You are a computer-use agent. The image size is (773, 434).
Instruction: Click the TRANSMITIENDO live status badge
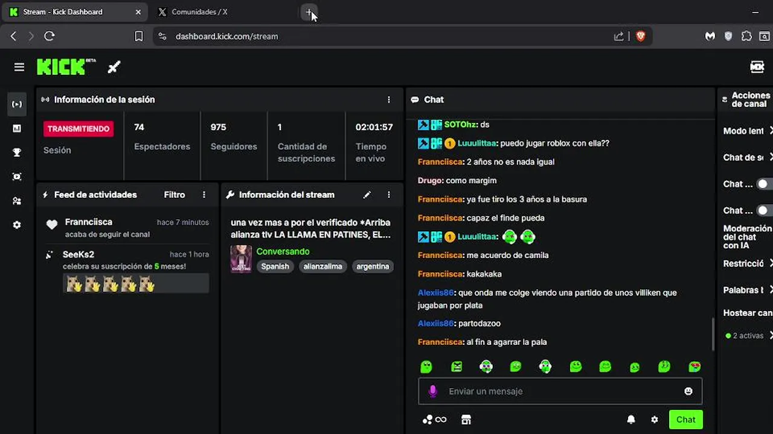tap(79, 128)
